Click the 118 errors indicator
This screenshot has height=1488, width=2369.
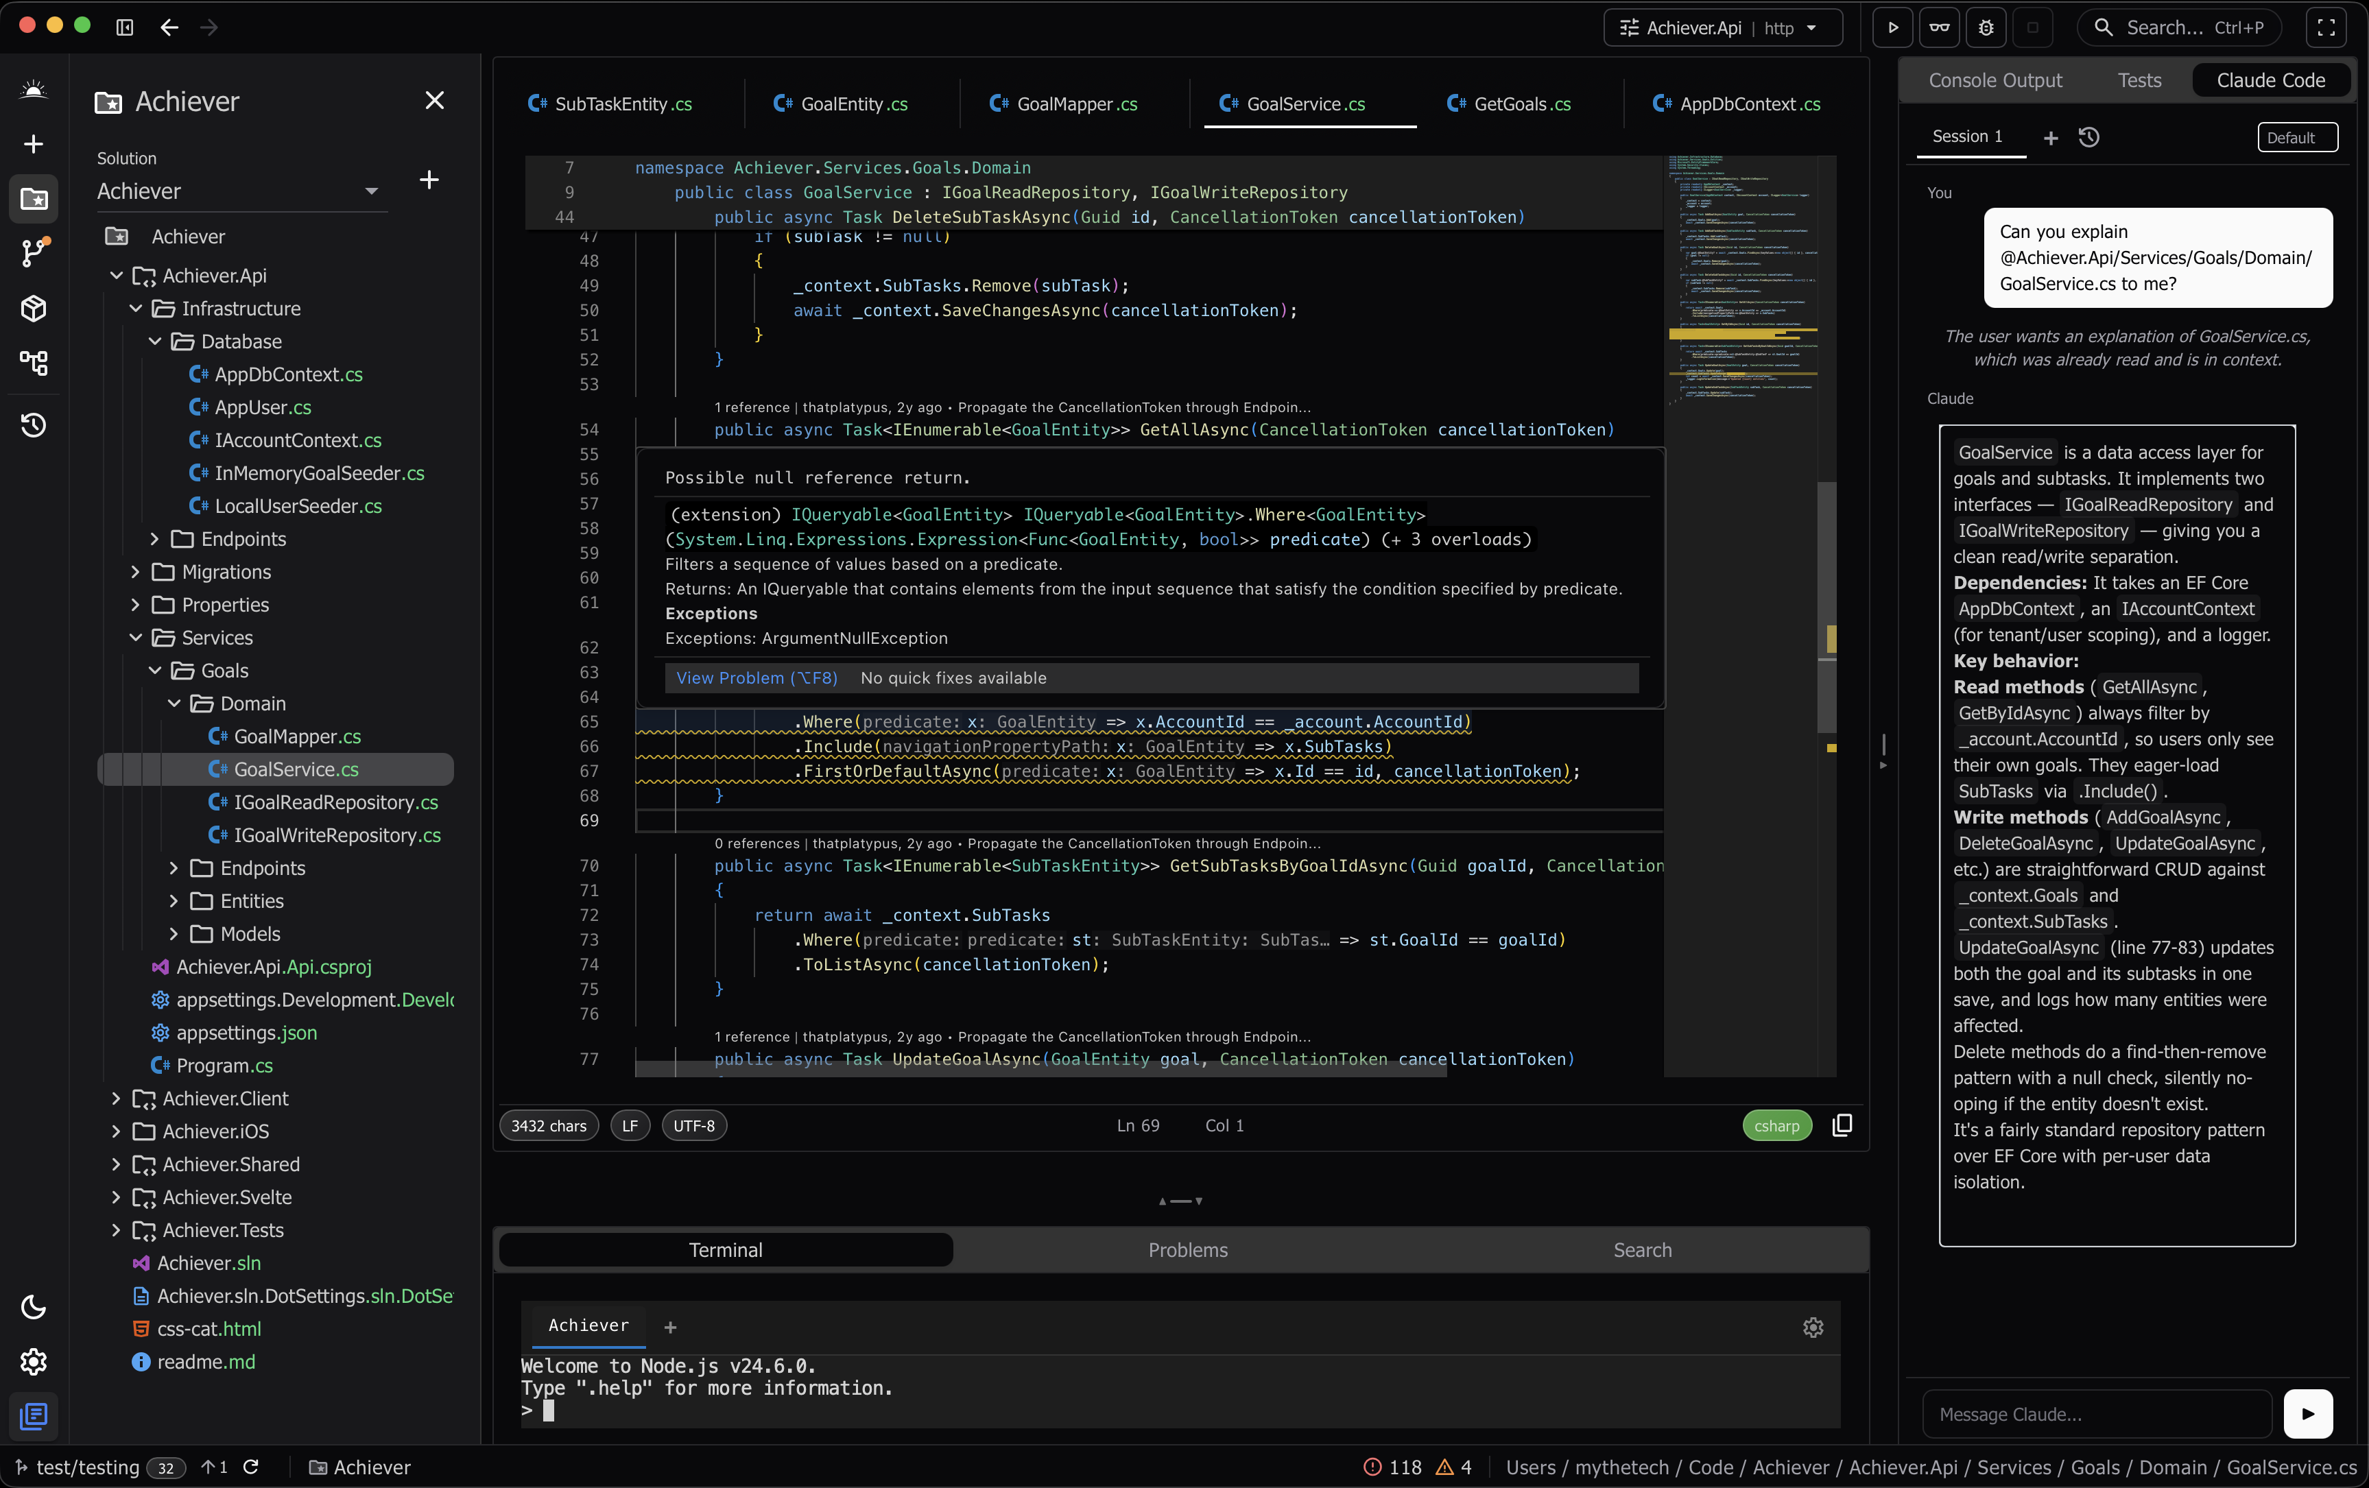click(1392, 1466)
